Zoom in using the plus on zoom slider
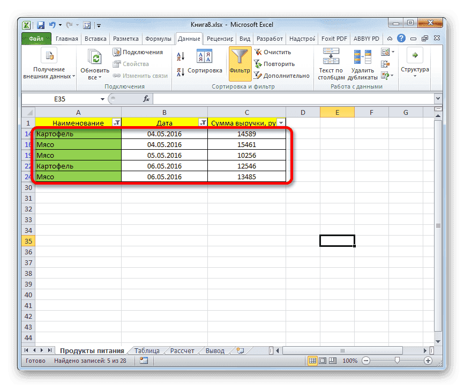 (428, 360)
